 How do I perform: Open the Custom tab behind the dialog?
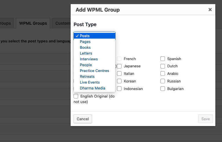[x=61, y=23]
